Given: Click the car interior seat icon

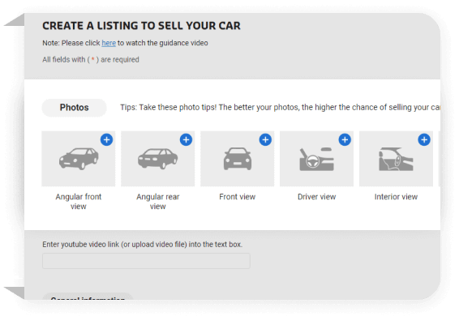Looking at the screenshot, I should [x=396, y=160].
